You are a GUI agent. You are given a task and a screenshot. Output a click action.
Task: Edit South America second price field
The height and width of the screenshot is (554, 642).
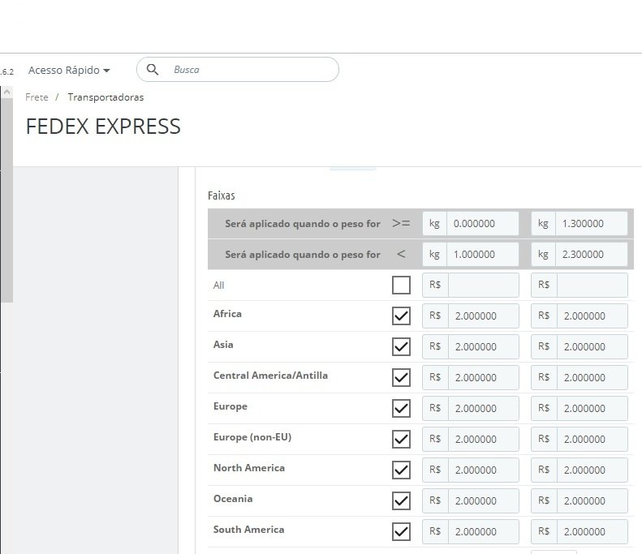pos(592,531)
